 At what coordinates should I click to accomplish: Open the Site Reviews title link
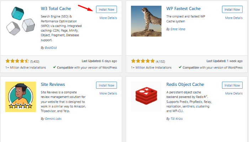tap(53, 84)
